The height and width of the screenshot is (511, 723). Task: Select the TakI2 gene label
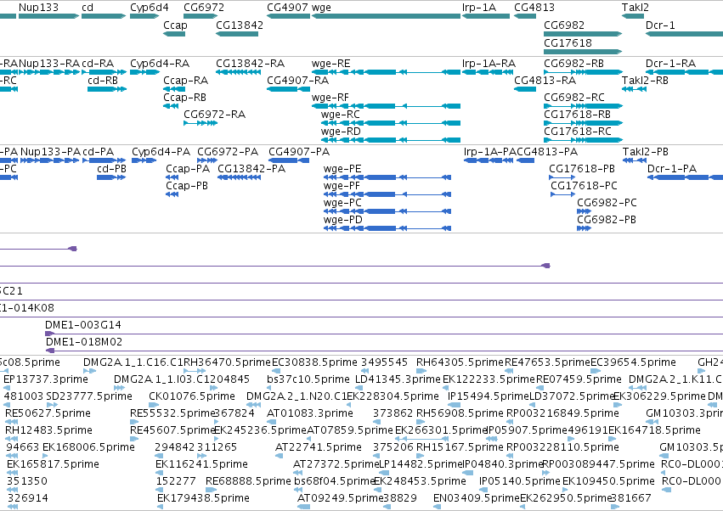click(635, 8)
